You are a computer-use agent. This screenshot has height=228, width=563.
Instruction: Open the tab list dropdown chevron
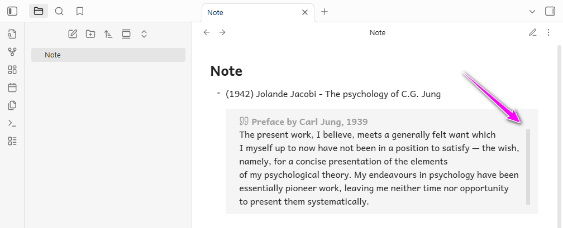532,12
